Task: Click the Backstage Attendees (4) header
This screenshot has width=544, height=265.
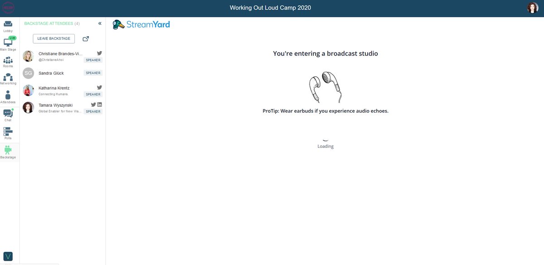Action: click(x=52, y=24)
